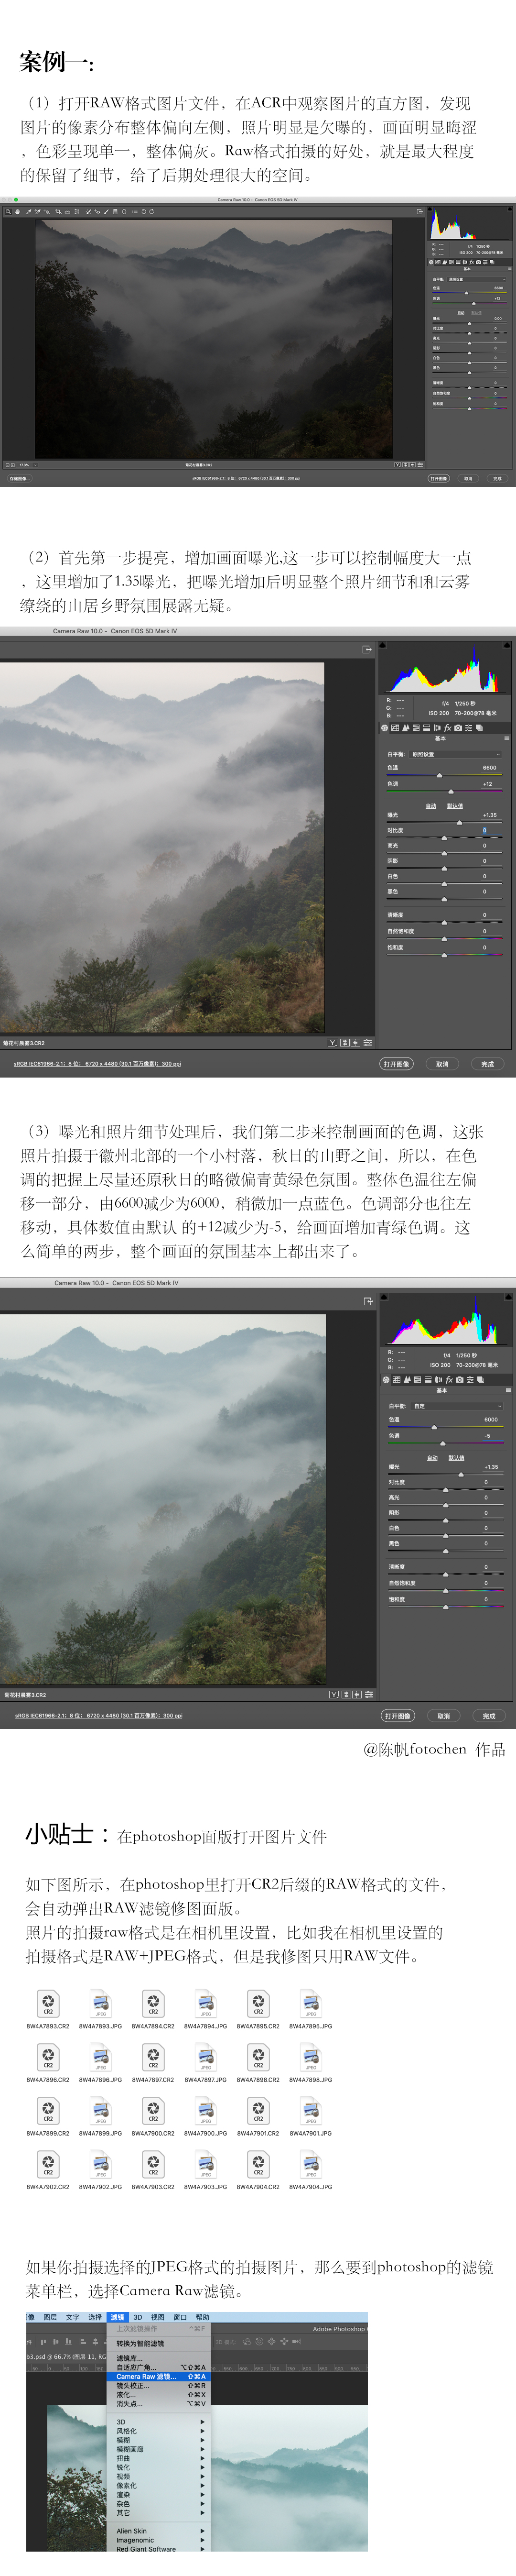Click the 色温 slider showing 6000
516x2576 pixels.
pos(445,1427)
